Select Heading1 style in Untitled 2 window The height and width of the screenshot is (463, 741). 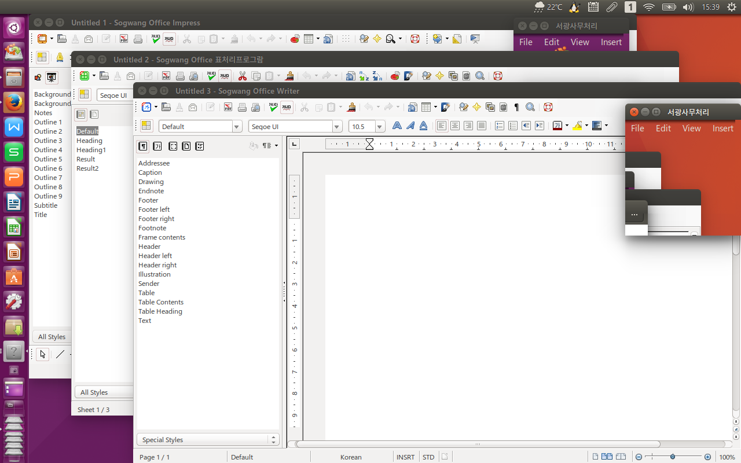tap(91, 150)
